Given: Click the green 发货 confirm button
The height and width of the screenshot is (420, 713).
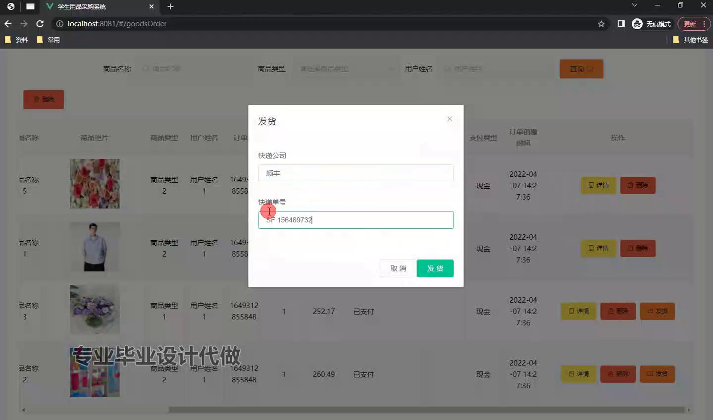Looking at the screenshot, I should click(x=435, y=268).
